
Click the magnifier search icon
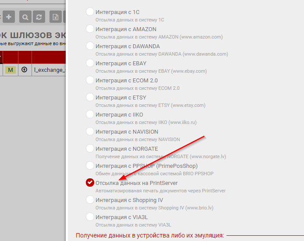pos(25,17)
